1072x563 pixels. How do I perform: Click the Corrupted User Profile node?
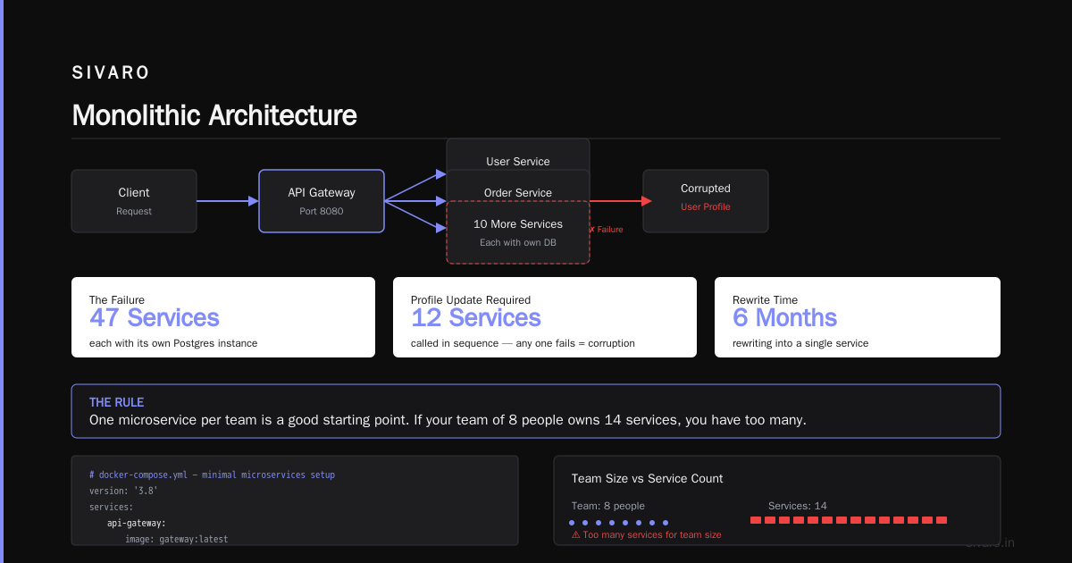click(x=706, y=201)
